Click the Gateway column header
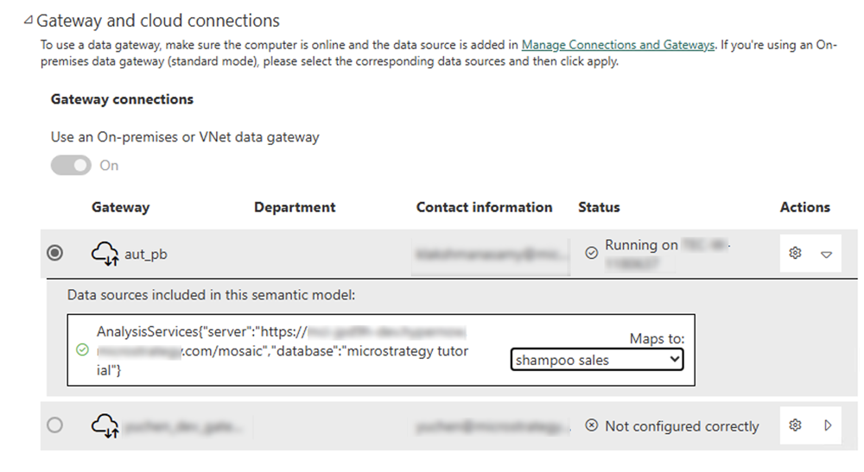Viewport: 864px width, 472px height. (x=120, y=207)
